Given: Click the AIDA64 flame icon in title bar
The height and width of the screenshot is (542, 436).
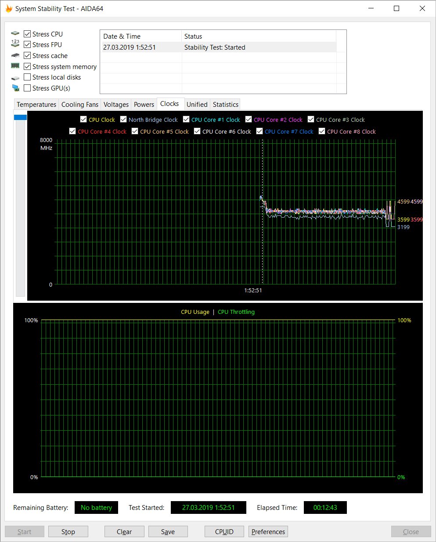Looking at the screenshot, I should point(9,8).
